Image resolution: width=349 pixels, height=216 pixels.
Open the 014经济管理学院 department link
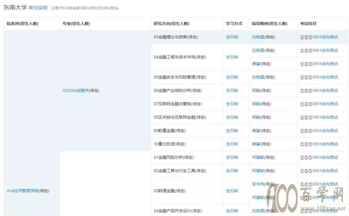23,191
